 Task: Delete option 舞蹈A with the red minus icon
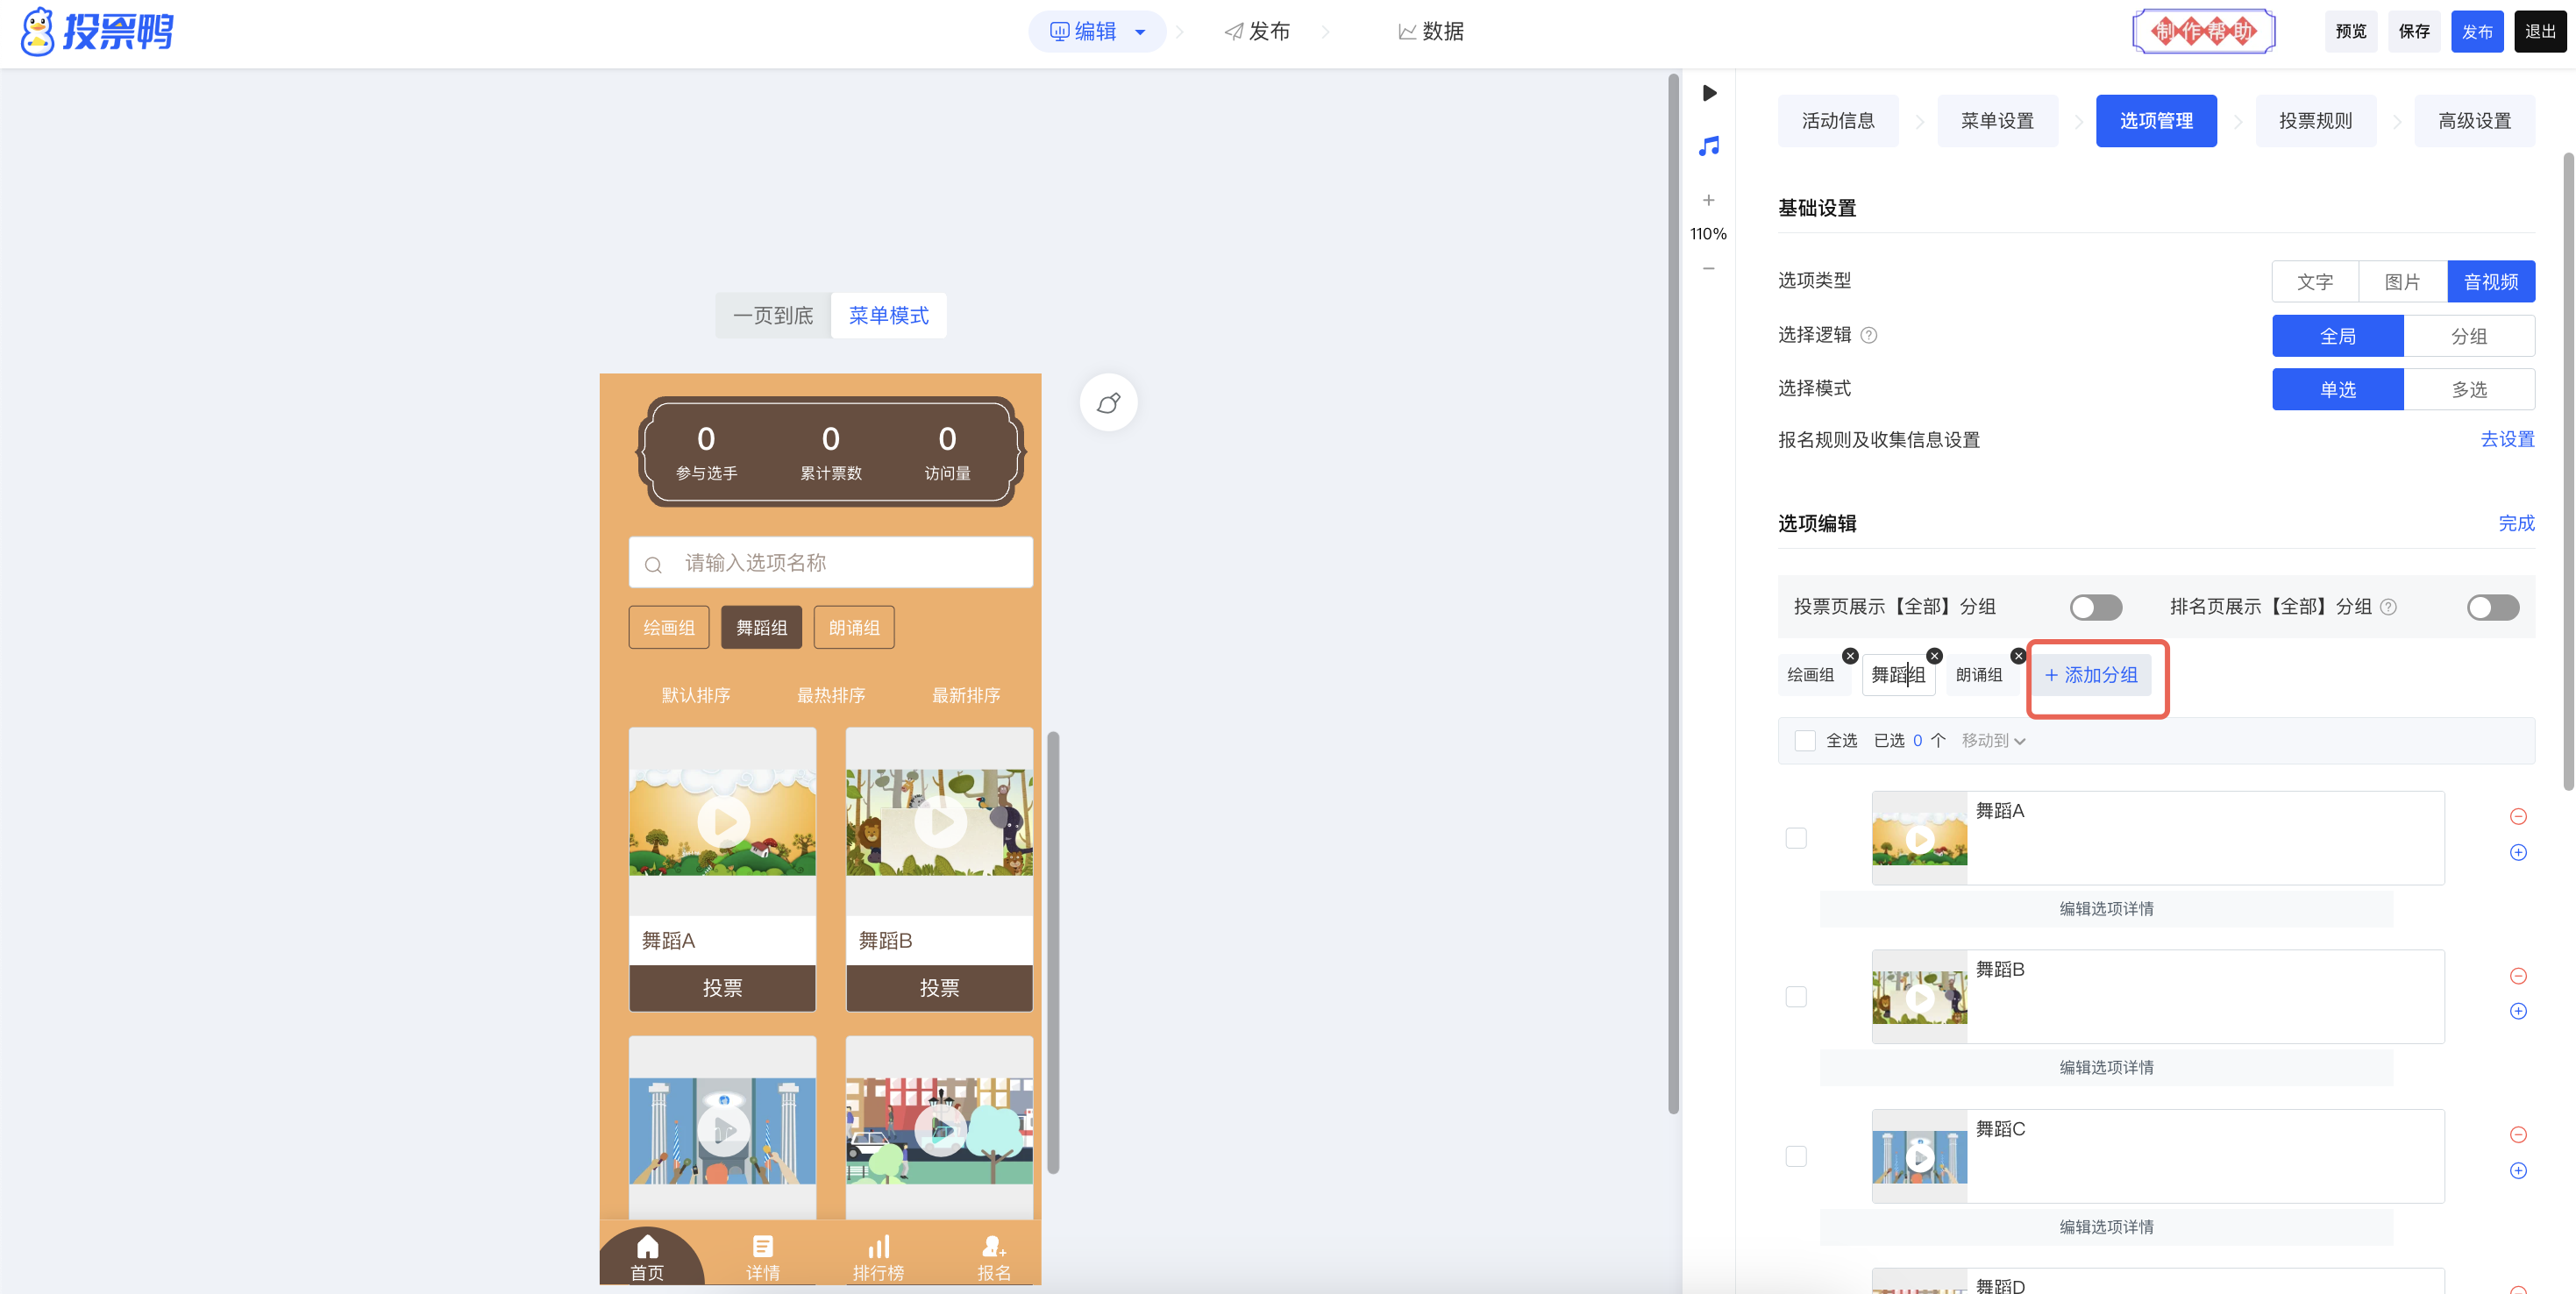pyautogui.click(x=2518, y=817)
